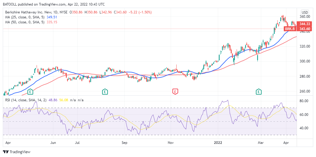Click the 343.60 last price tag
The height and width of the screenshot is (157, 316).
[304, 29]
